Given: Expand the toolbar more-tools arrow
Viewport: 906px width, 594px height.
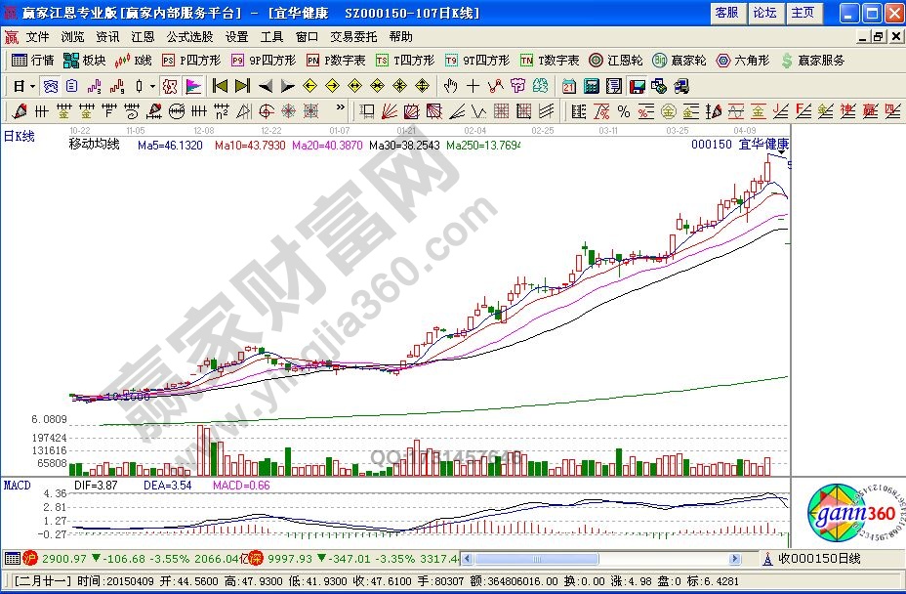Looking at the screenshot, I should click(152, 85).
